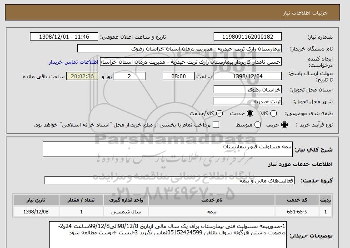Image resolution: width=350 pixels, height=248 pixels.
Task: Click the اطلاعات خدمات مورد نیاز section heading
Action: tap(300, 164)
